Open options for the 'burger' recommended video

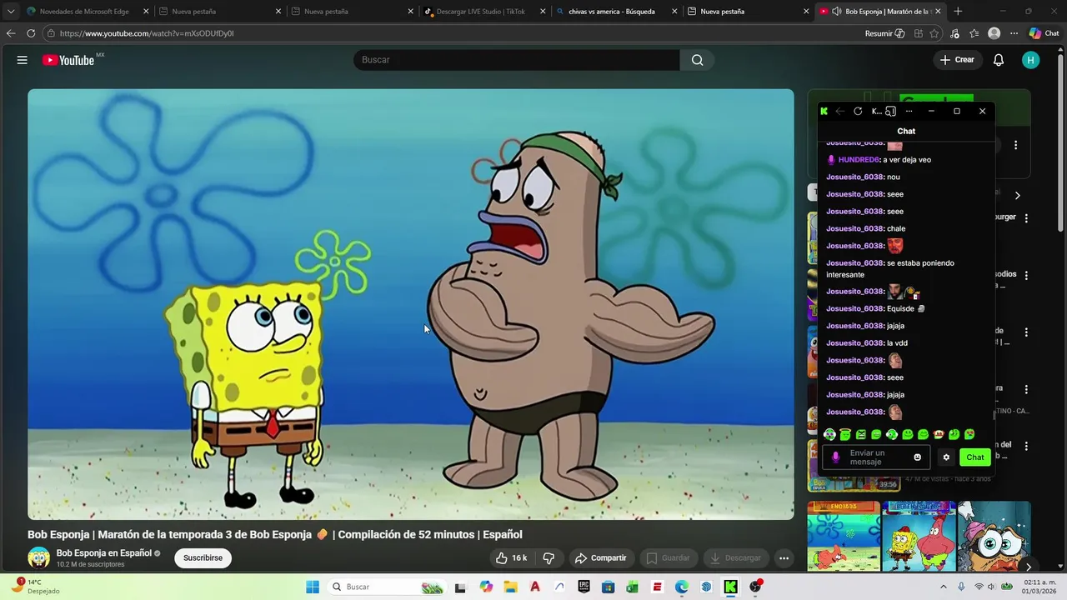[1026, 218]
